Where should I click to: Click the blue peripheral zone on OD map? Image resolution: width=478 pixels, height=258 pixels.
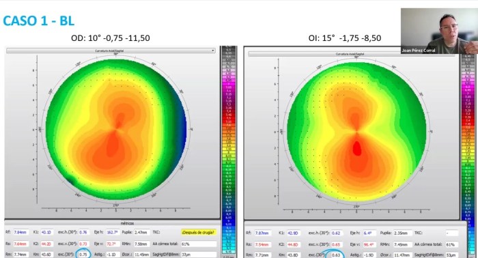coord(182,128)
